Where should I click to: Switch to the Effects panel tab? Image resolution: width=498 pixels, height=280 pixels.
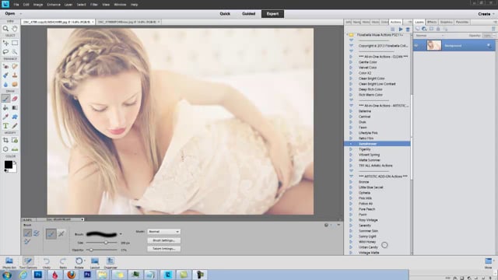432,23
